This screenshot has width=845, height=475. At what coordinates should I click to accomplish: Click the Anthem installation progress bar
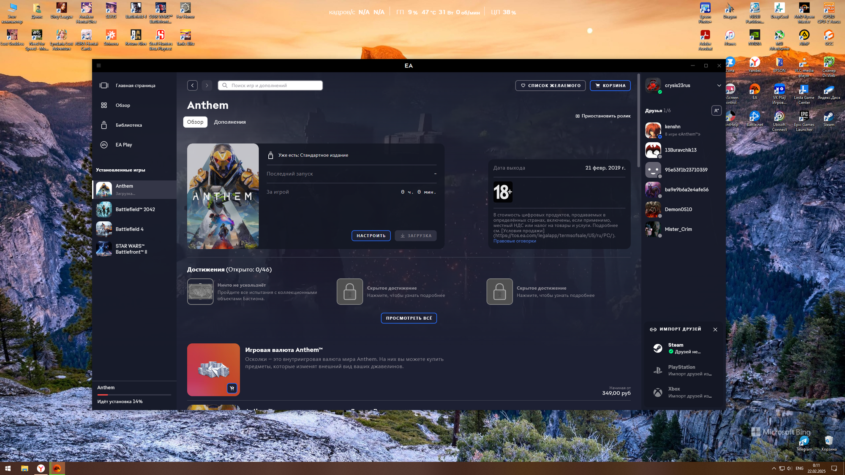tap(134, 395)
